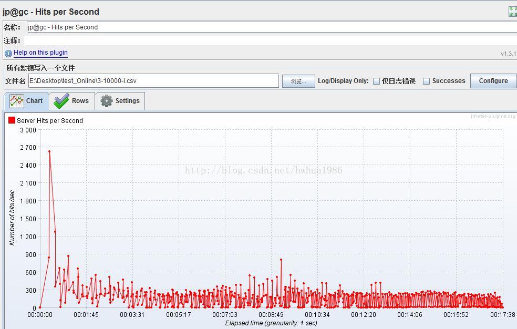
Task: Click the v1.3.1 version label
Action: (509, 54)
